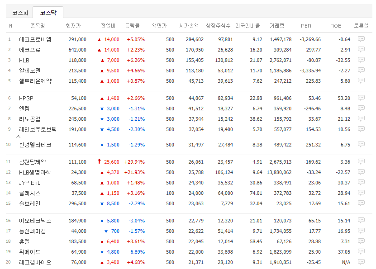This screenshot has width=376, height=269.
Task: Click the 거래량 column header
Action: coord(277,26)
